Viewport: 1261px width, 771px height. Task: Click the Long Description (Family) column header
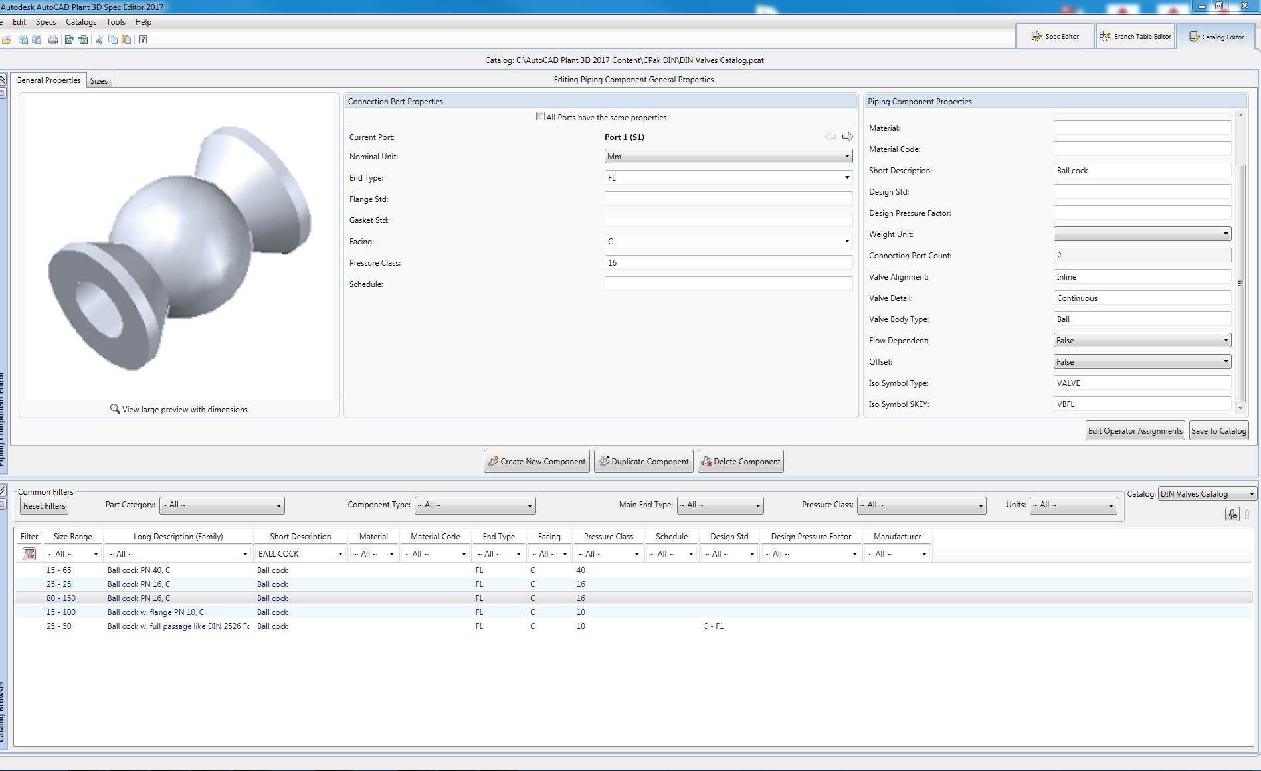[178, 537]
